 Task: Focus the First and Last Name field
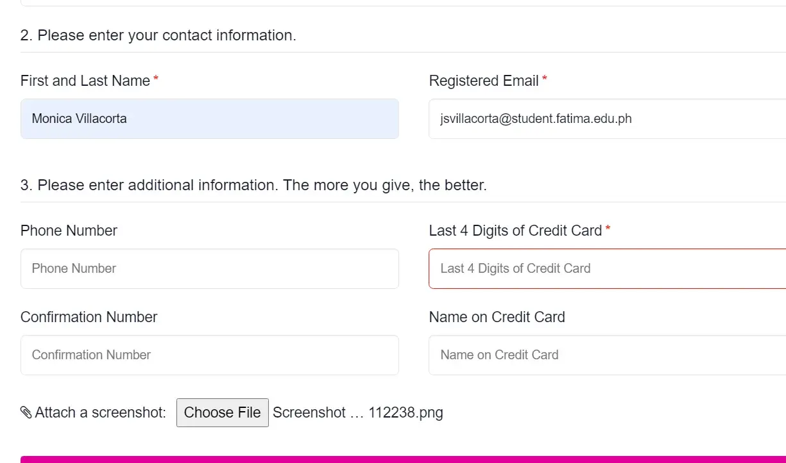[209, 118]
